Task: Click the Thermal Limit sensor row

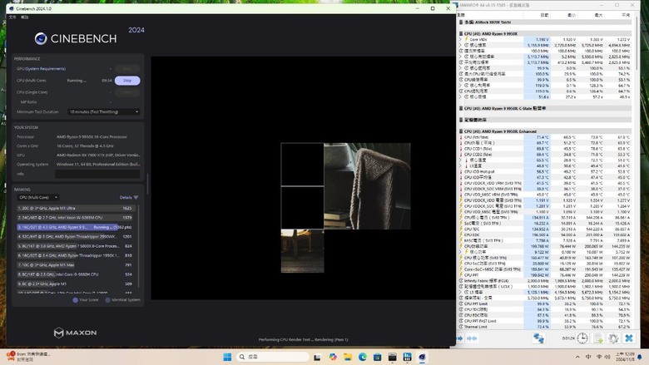Action: coord(545,327)
